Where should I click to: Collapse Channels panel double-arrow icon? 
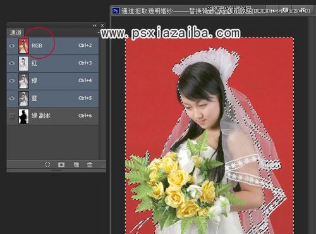coord(95,25)
